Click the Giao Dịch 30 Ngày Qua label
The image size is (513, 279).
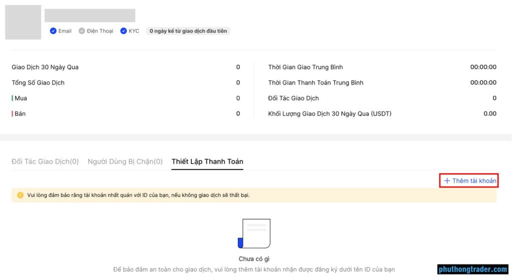click(45, 67)
